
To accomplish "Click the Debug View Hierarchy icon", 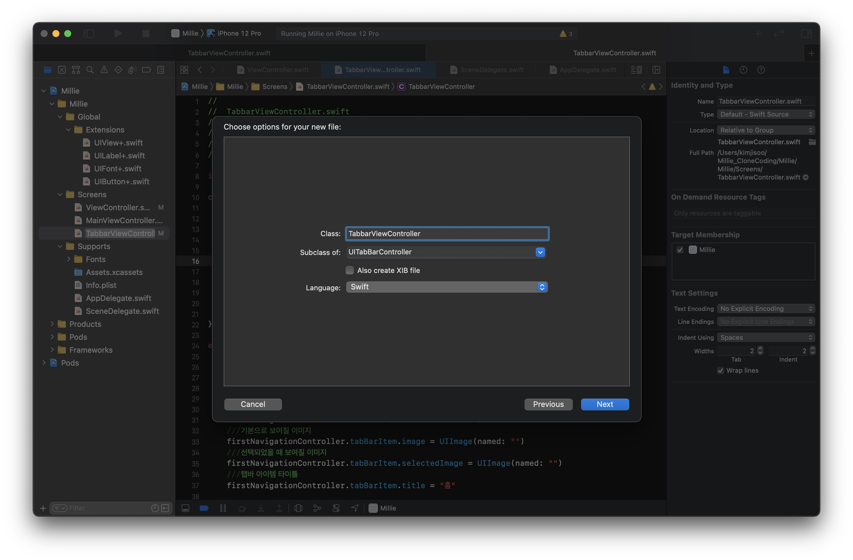I will click(298, 508).
